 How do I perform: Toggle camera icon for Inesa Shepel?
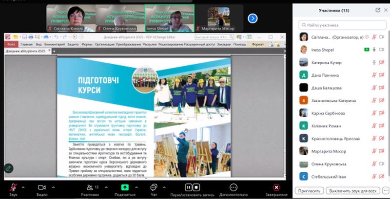pos(382,50)
